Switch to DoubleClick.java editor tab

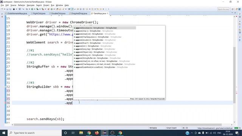57,14
